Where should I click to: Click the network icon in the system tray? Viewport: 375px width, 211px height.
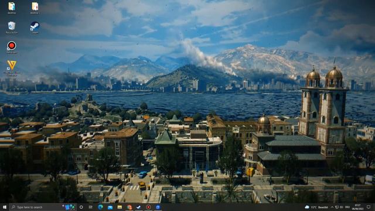coord(337,207)
